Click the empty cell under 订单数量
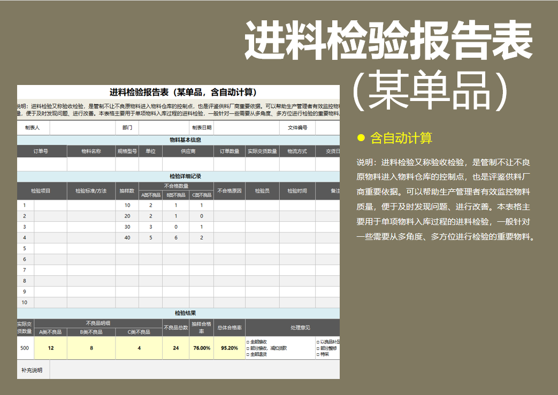This screenshot has width=558, height=395. click(230, 164)
